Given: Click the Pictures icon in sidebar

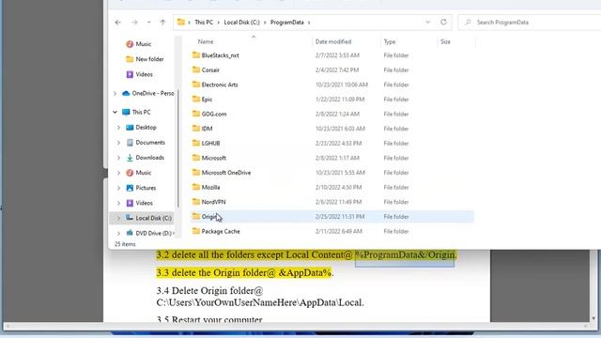Looking at the screenshot, I should click(x=130, y=188).
